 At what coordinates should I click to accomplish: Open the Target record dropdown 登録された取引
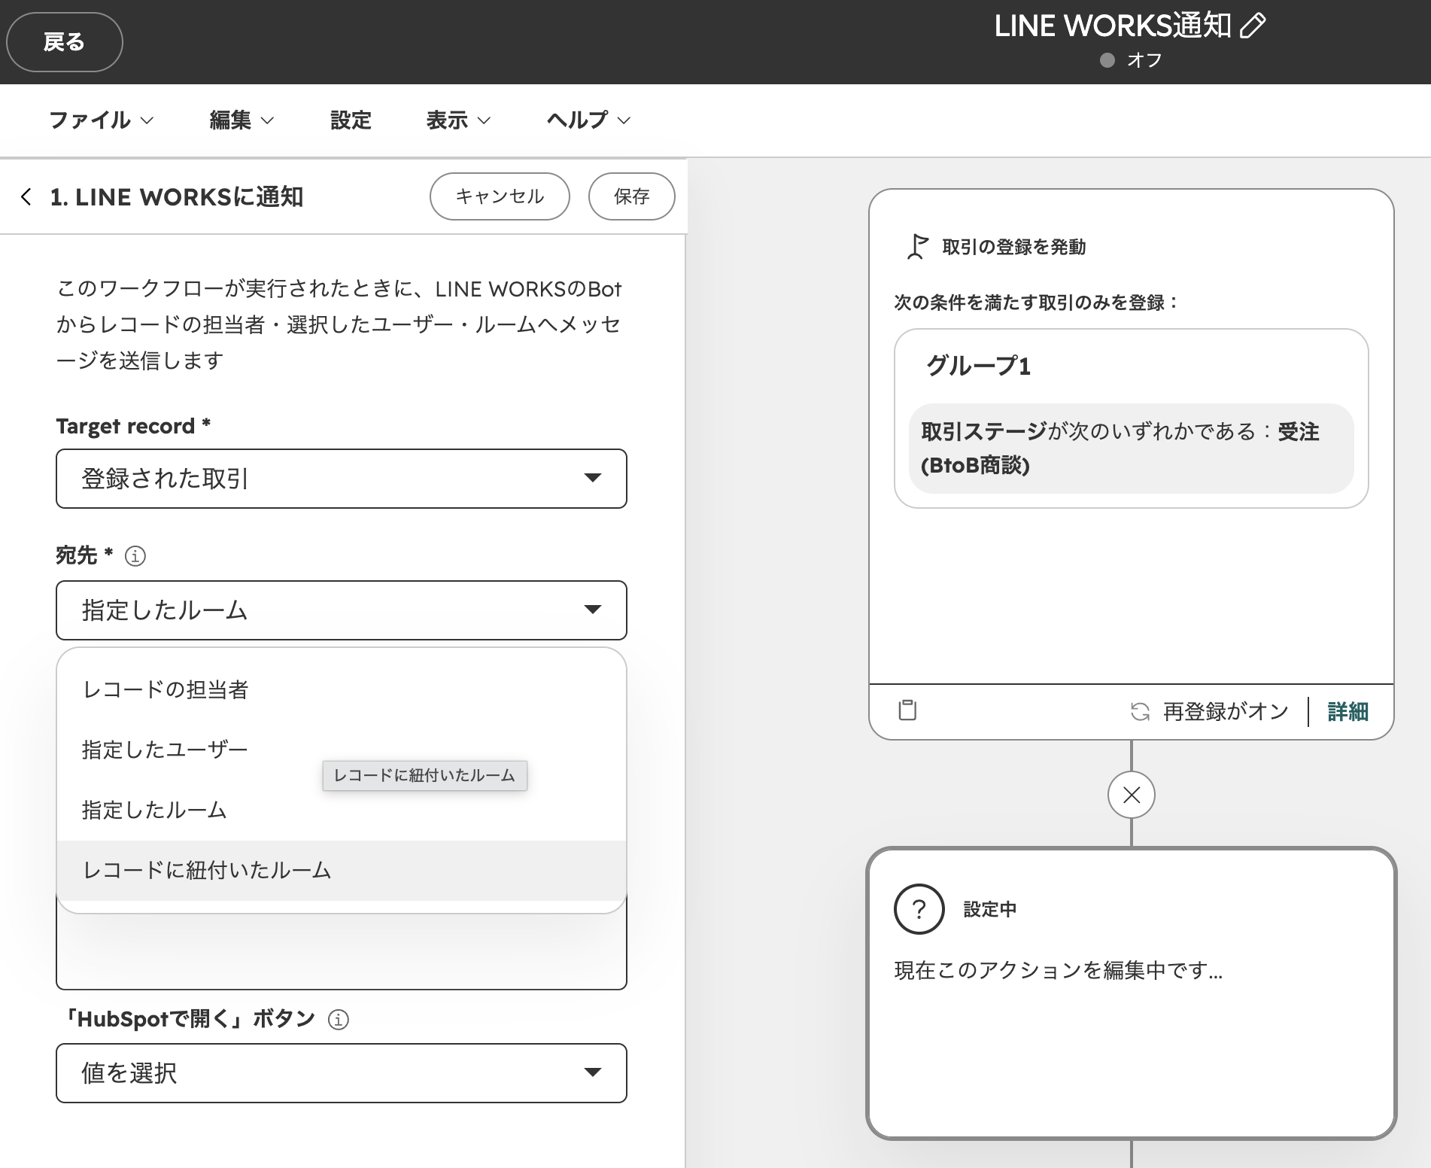pos(342,479)
